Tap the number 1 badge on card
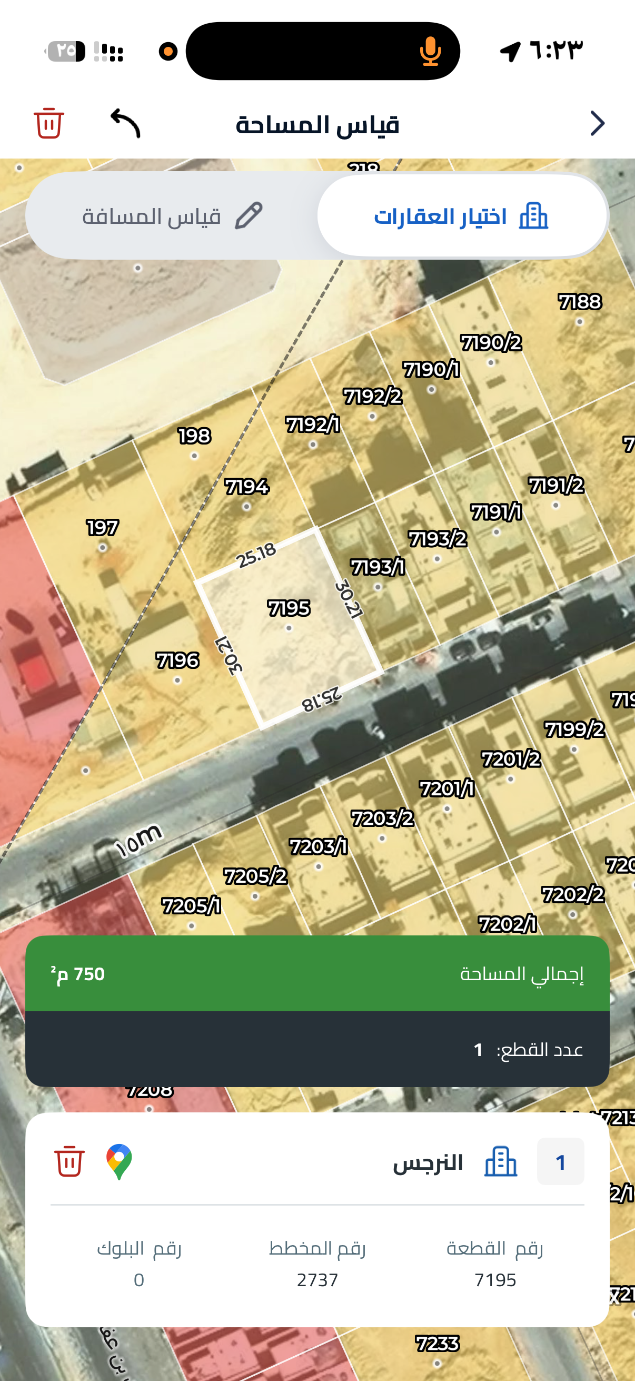Screen dimensions: 635x1381 click(x=561, y=1162)
